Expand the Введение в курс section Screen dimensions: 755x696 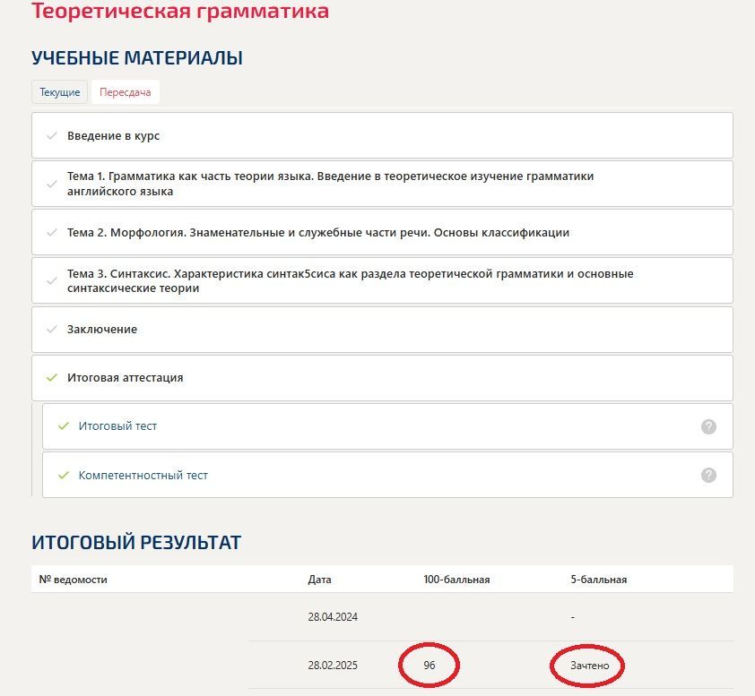click(382, 135)
